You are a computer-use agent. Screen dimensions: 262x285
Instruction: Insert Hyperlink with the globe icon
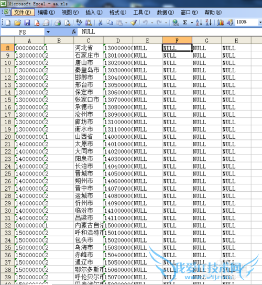coord(176,23)
